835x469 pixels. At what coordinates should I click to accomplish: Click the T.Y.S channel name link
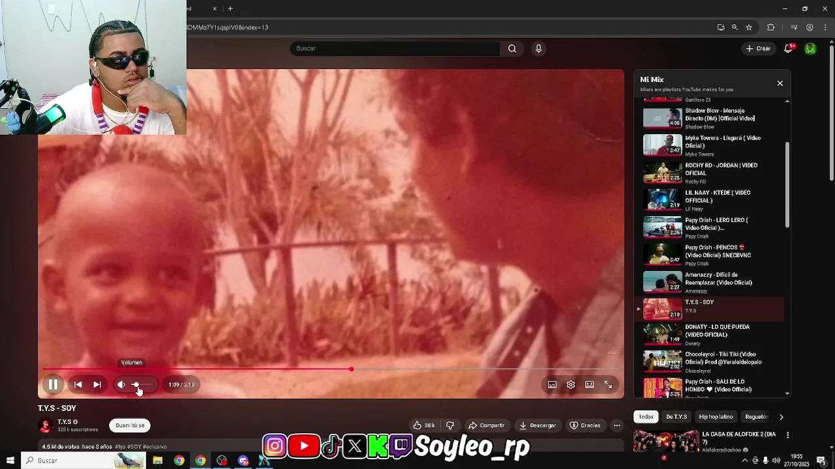[64, 421]
